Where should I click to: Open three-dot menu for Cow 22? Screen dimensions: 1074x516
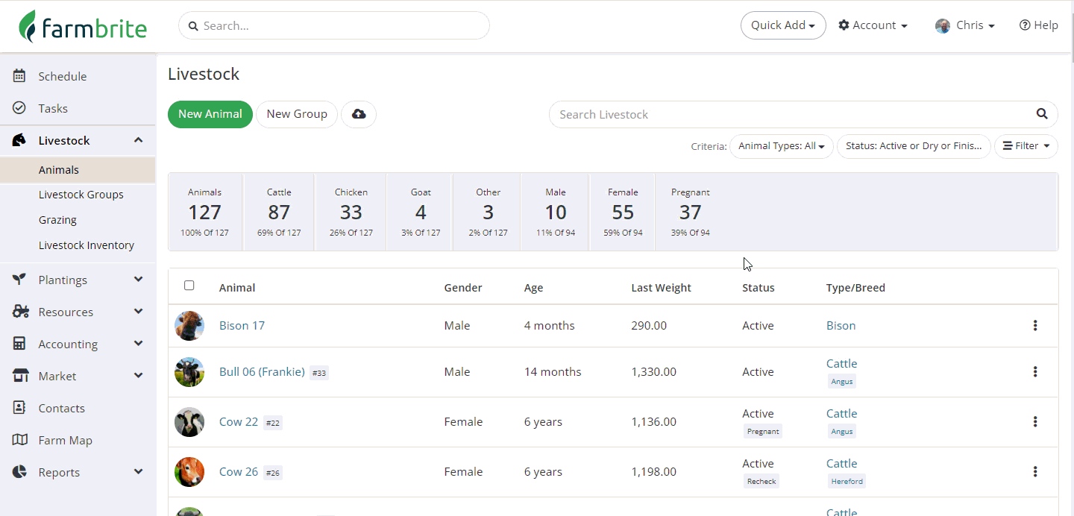[x=1035, y=422]
